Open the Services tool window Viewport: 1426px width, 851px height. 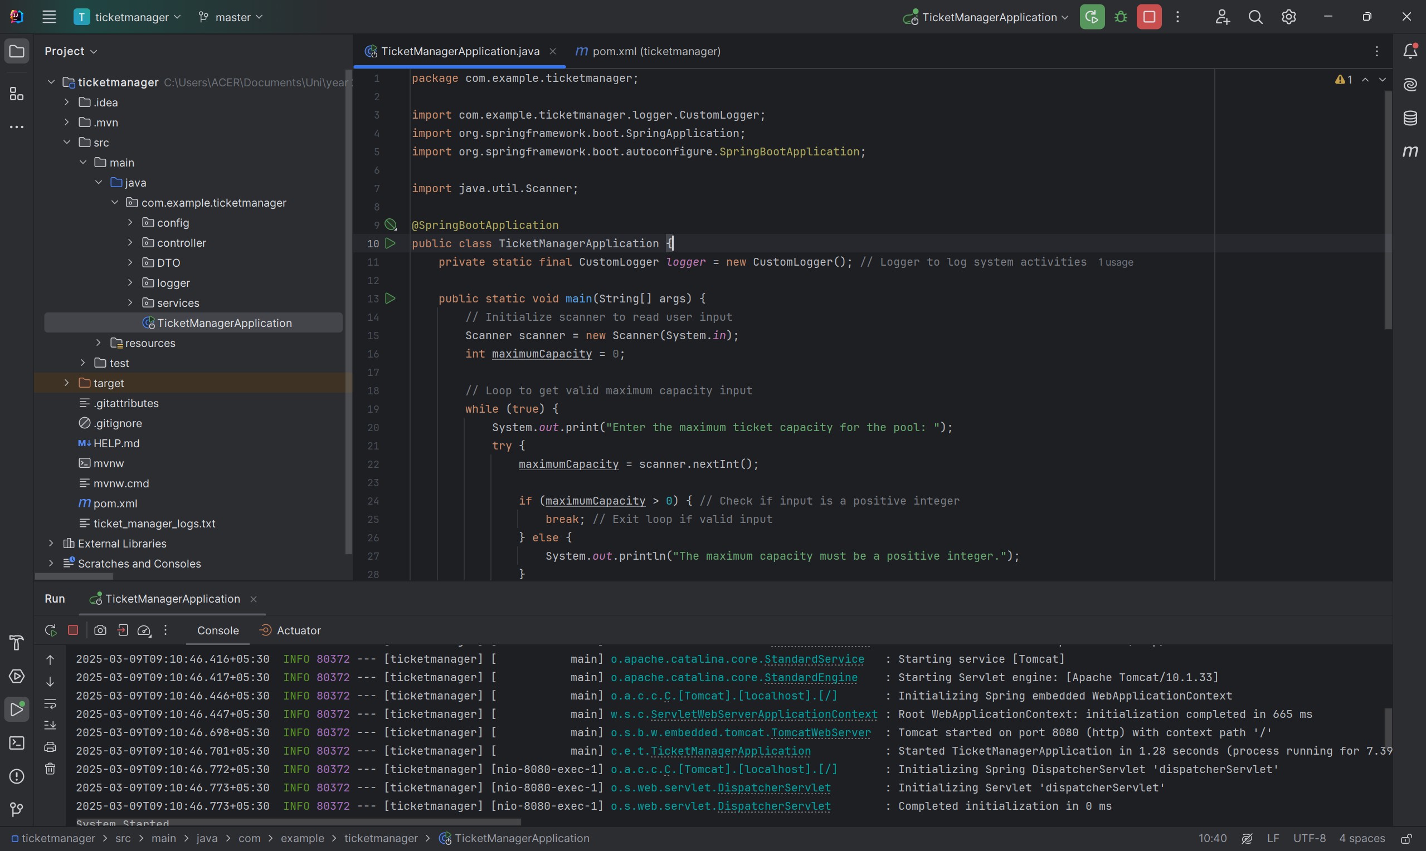(17, 676)
